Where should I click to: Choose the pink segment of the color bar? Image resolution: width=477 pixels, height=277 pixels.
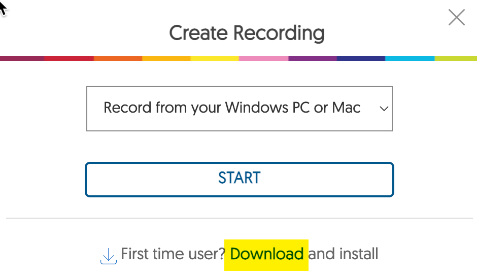pos(263,58)
